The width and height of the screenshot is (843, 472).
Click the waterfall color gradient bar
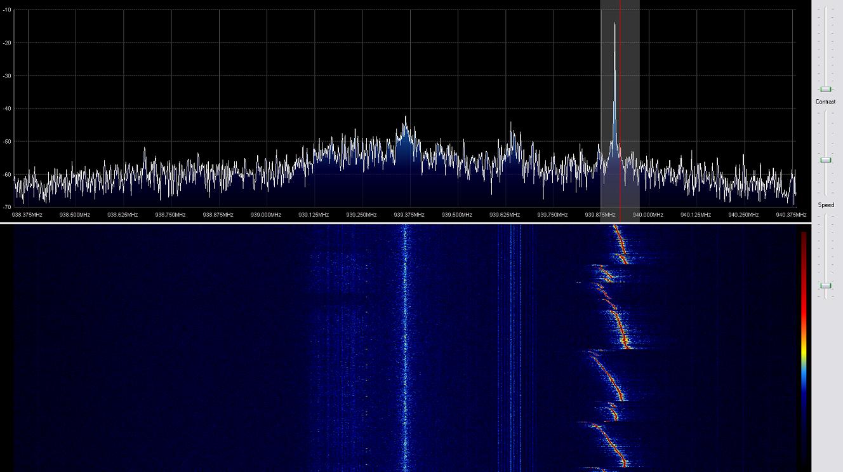[x=804, y=348]
